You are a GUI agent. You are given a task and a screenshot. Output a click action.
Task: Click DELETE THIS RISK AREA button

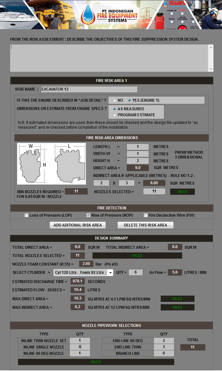pyautogui.click(x=145, y=225)
